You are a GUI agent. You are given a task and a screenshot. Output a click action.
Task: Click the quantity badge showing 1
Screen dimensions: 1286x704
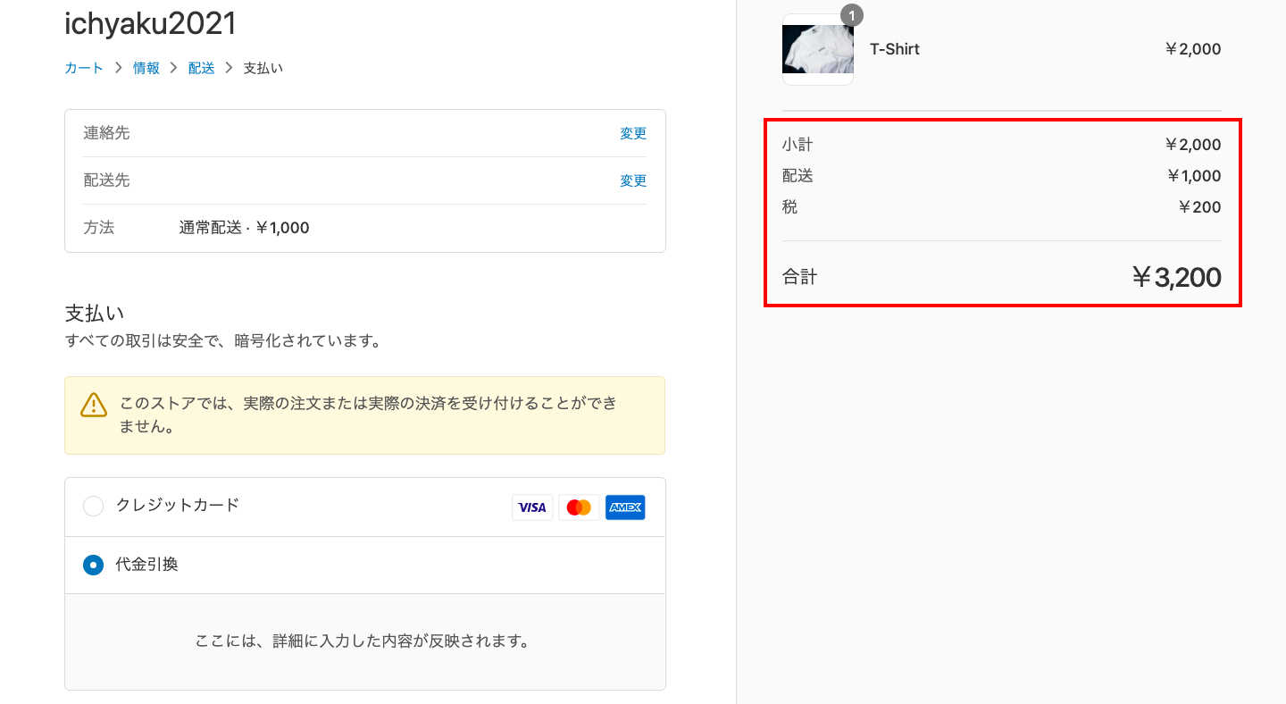[x=852, y=15]
